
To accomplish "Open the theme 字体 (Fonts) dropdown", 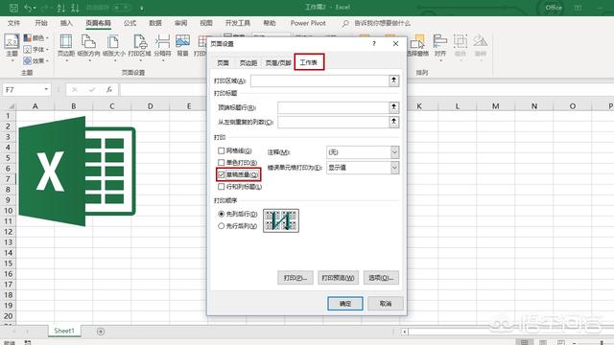I will point(36,49).
